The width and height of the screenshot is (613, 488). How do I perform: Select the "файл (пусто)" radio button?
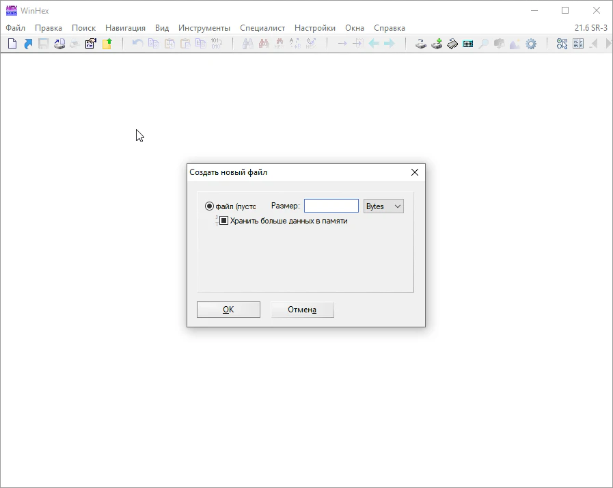point(210,206)
